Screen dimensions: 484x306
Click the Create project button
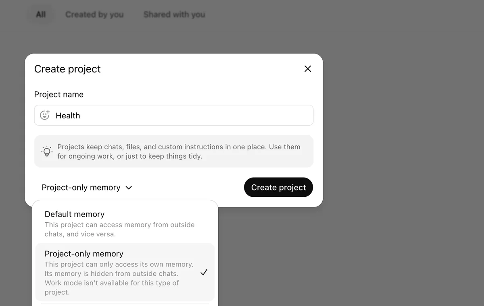[x=278, y=187]
